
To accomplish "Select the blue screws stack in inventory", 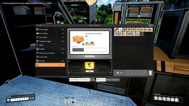I will point(133,30).
